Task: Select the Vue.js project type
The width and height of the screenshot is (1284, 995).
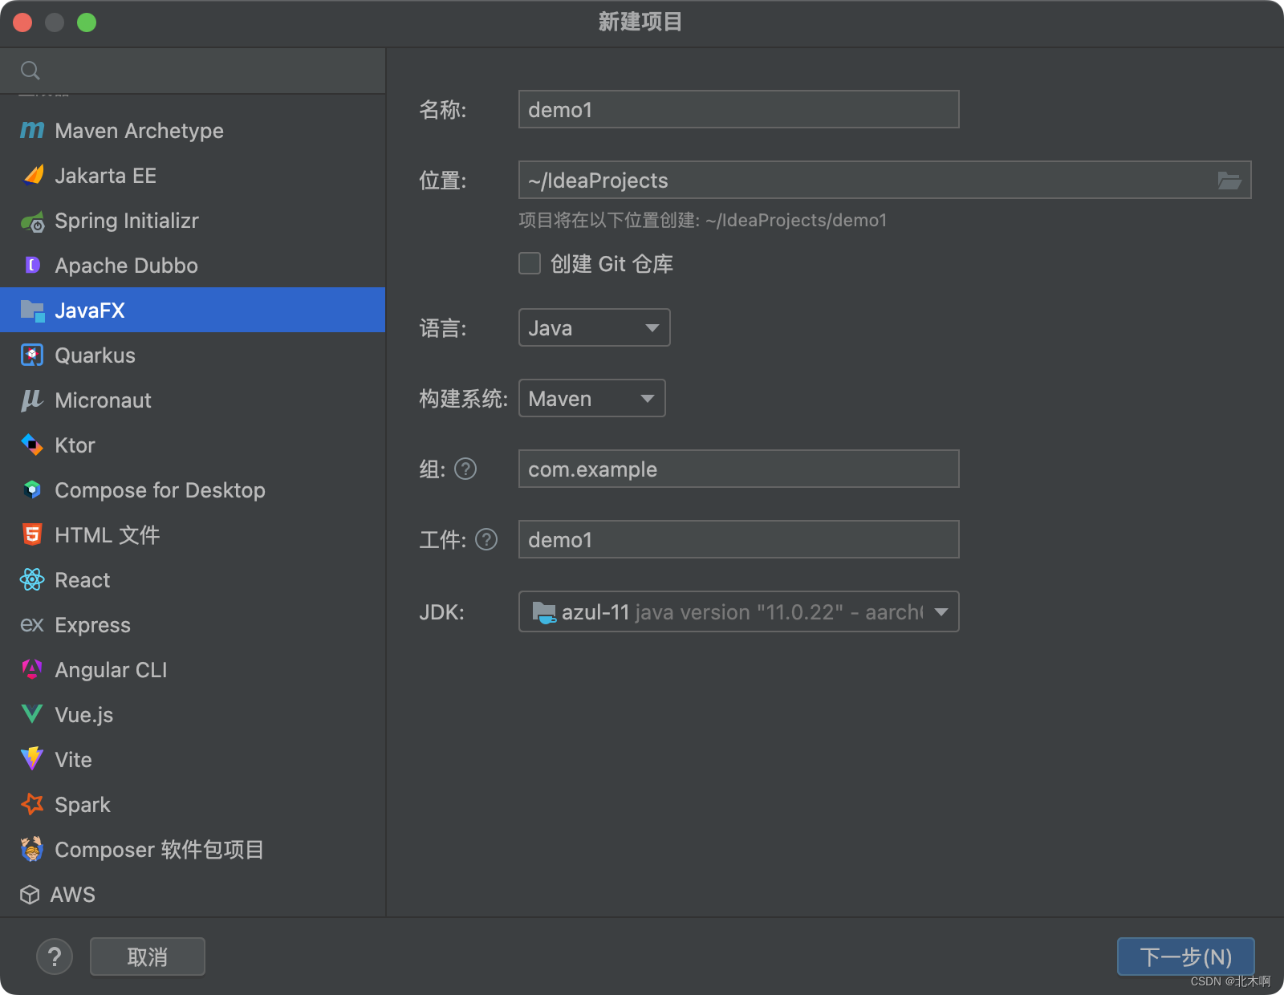Action: 193,714
